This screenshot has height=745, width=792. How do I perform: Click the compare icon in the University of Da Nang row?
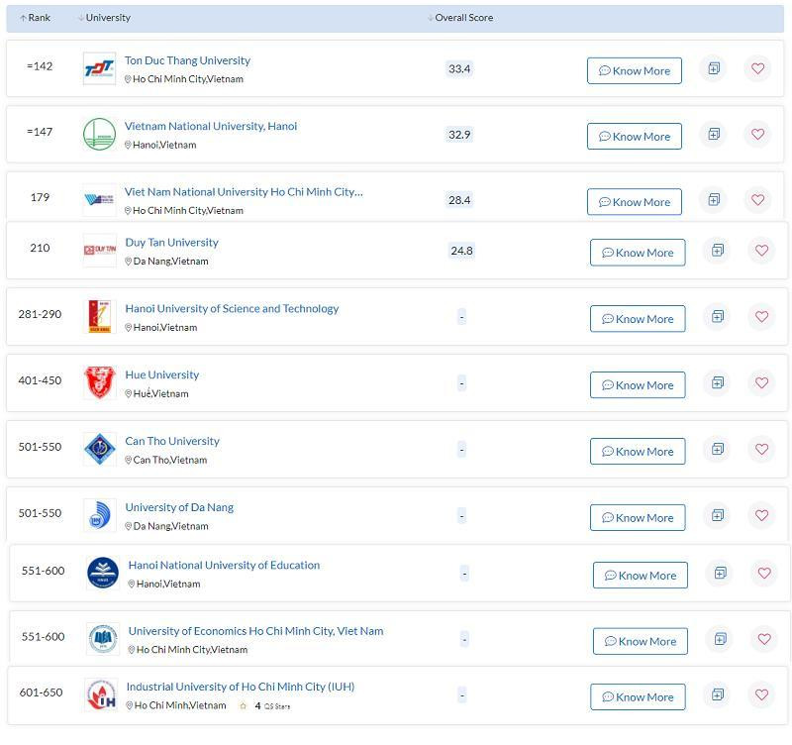coord(717,515)
